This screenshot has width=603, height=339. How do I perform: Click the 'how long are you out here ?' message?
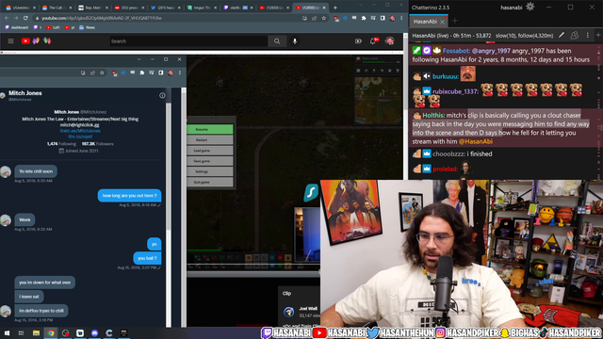130,196
